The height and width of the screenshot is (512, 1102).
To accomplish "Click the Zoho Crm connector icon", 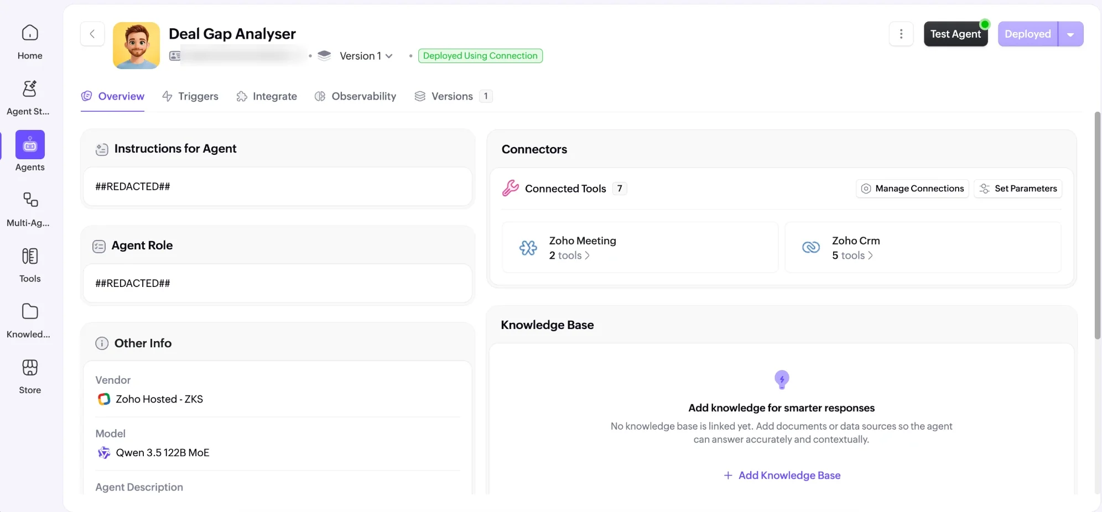I will click(x=811, y=248).
